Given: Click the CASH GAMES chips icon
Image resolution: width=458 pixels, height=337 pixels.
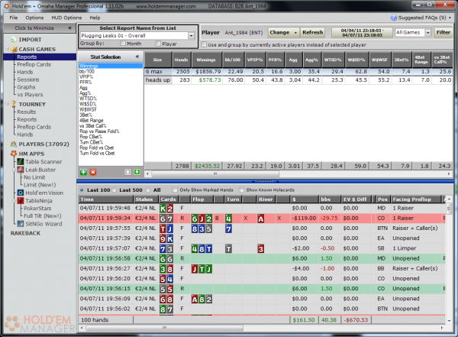Looking at the screenshot, I should (14, 49).
